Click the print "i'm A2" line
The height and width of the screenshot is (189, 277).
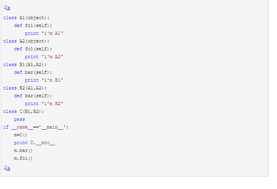tap(44, 57)
